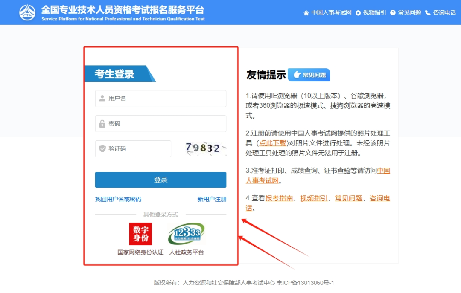461x293 pixels.
Task: Click the 京ICP备13013060号-1 footer text
Action: (305, 283)
